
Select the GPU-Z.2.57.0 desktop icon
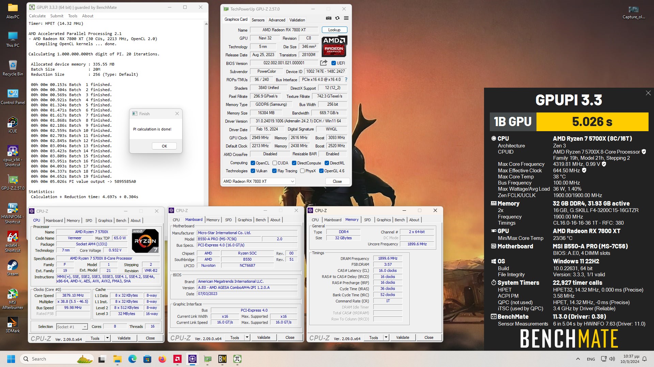coord(13,182)
